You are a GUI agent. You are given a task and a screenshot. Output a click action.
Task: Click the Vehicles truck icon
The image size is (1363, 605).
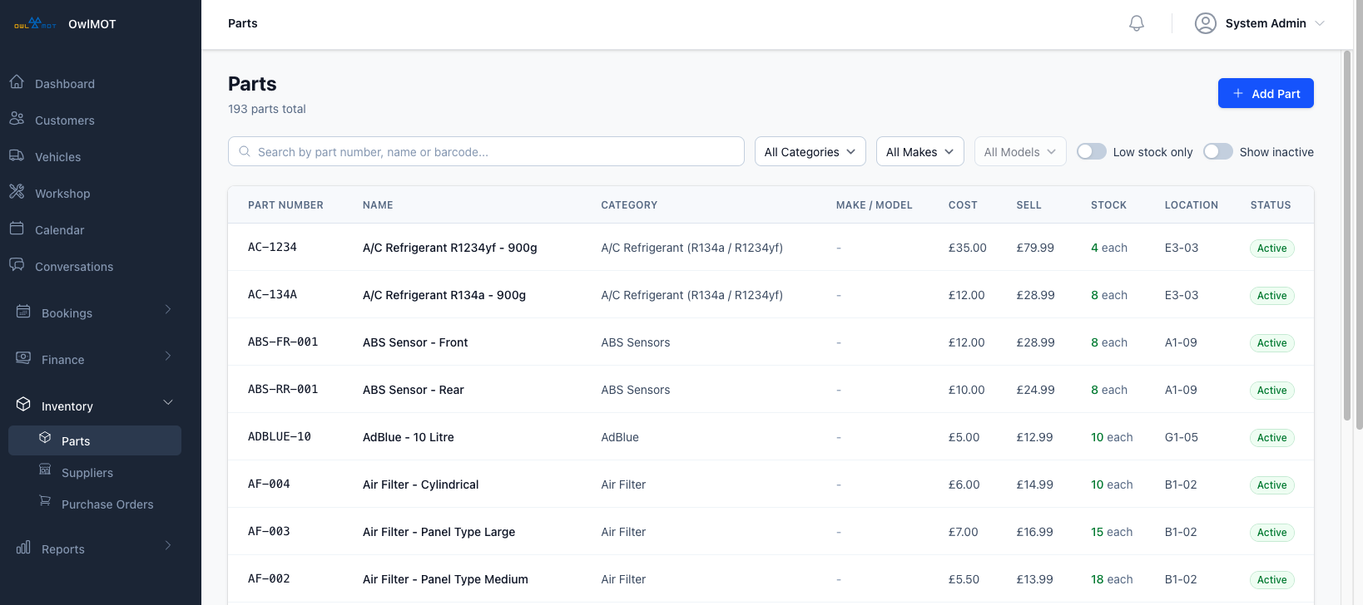tap(17, 155)
